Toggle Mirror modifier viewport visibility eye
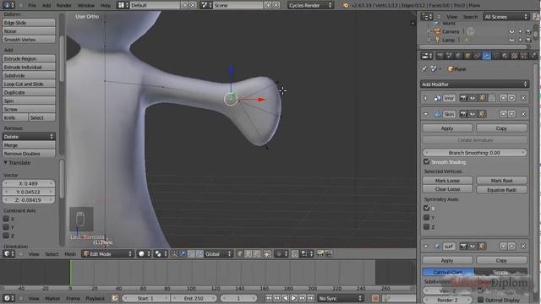The width and height of the screenshot is (541, 304). point(473,98)
